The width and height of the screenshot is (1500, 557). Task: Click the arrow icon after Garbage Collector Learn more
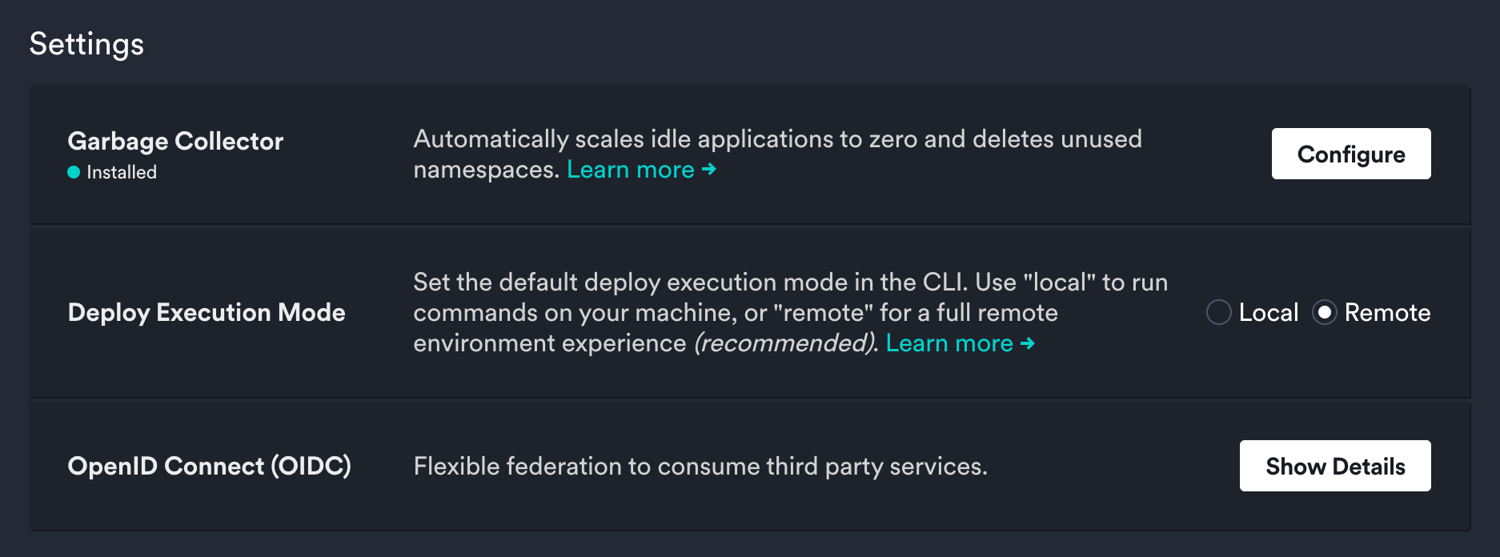[708, 170]
